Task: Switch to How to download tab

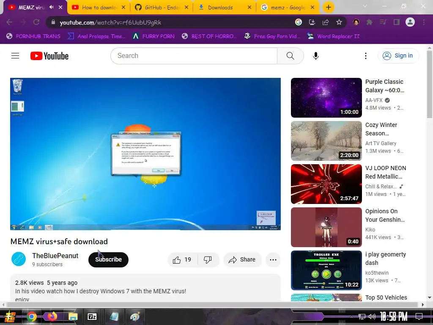Action: point(99,8)
